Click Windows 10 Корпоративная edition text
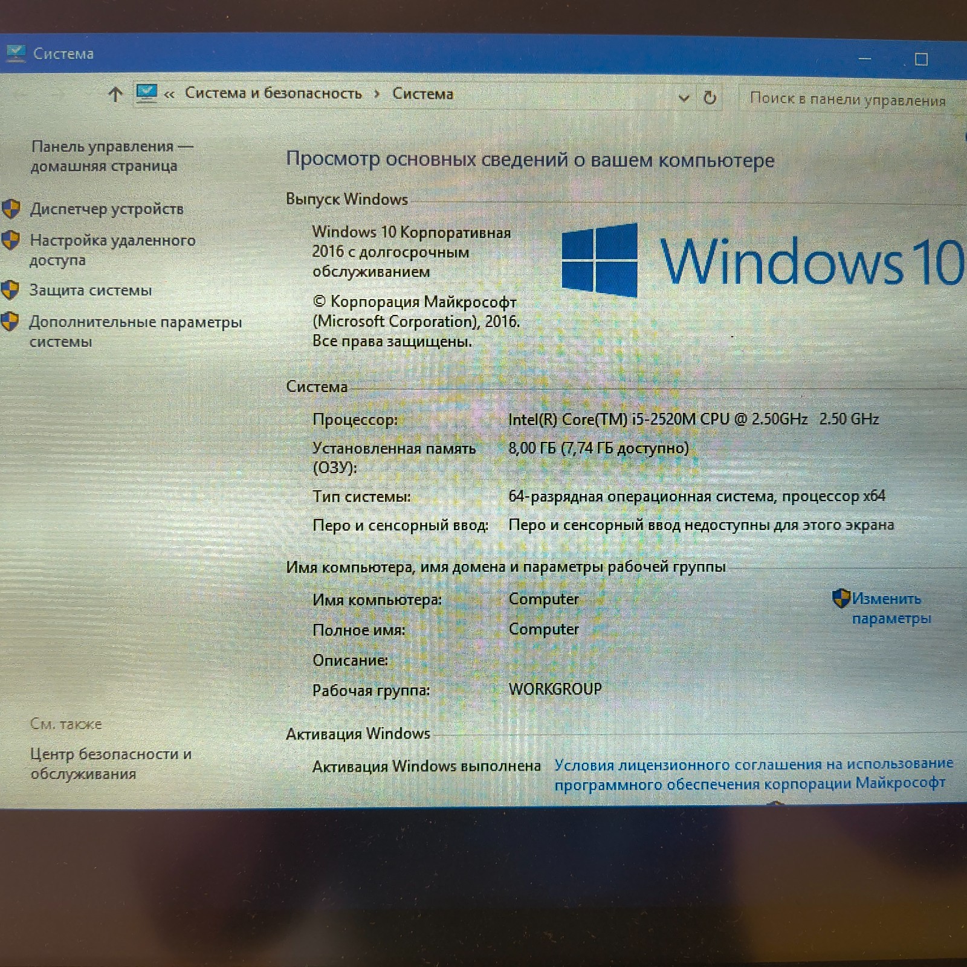 [412, 252]
